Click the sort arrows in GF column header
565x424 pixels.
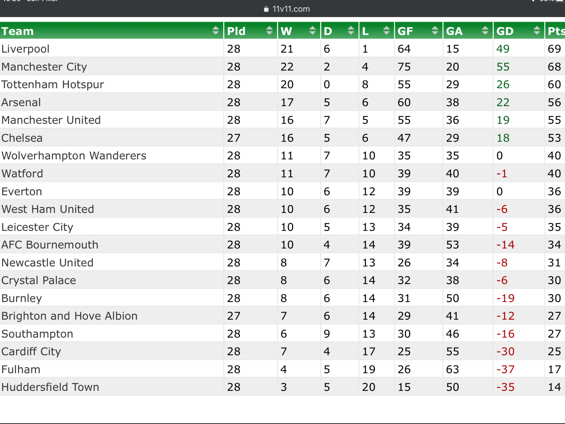click(x=435, y=30)
